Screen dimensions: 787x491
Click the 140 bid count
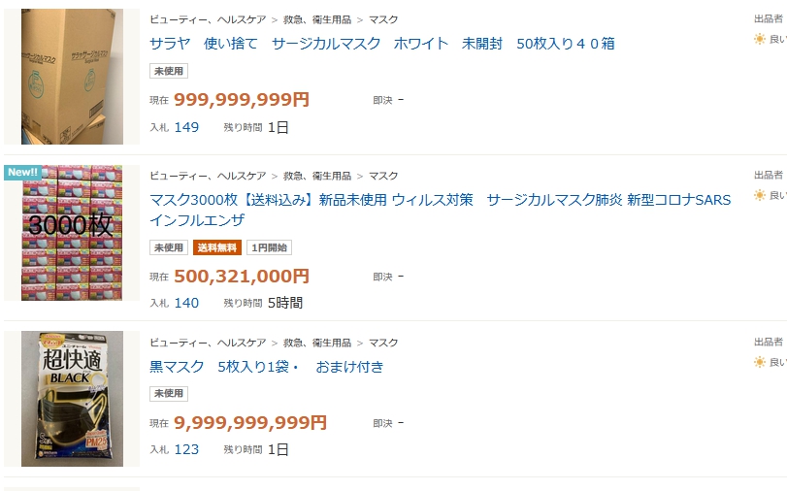point(186,303)
